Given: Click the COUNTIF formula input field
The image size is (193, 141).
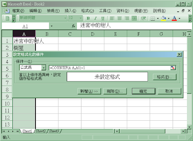Looking at the screenshot, I should [110, 68].
